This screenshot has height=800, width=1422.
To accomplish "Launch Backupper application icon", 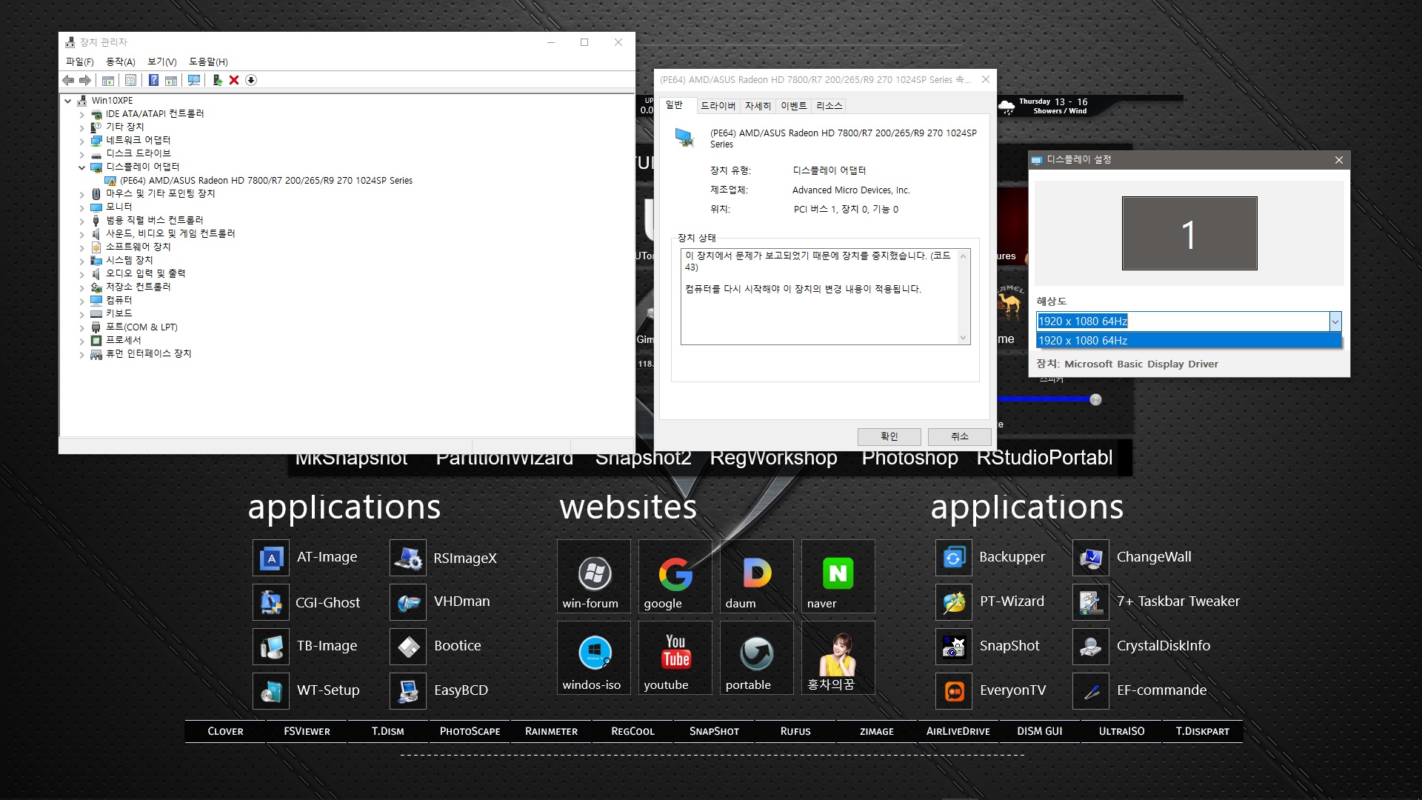I will pyautogui.click(x=954, y=558).
